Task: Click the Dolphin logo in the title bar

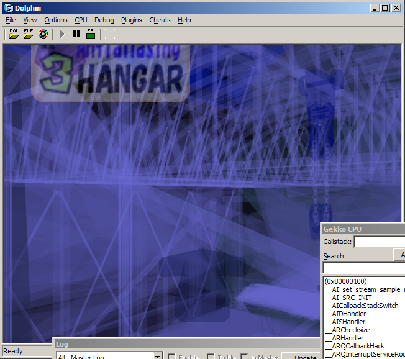Action: click(x=9, y=8)
